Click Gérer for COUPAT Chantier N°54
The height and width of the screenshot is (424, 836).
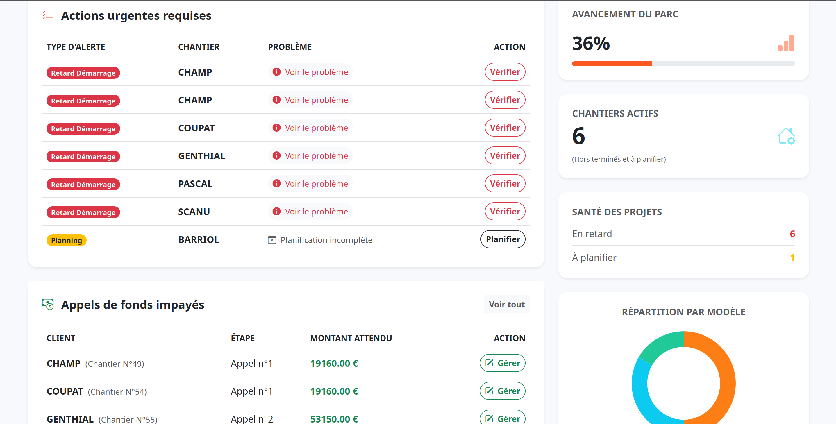pyautogui.click(x=502, y=391)
